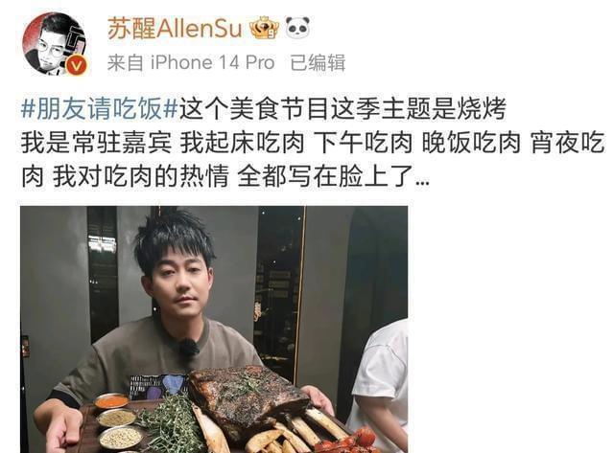Screen dimensions: 614x453
Task: Click the post line 我对吃肉的热情
Action: tap(225, 176)
